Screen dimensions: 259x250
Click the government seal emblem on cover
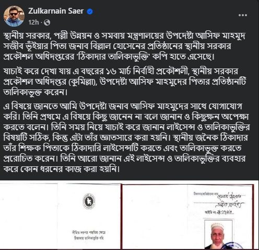coord(89,201)
